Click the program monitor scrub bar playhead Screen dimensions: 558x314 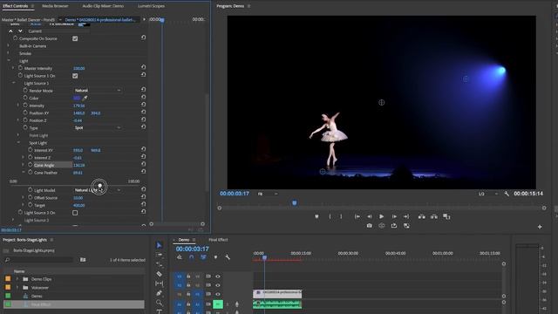295,203
